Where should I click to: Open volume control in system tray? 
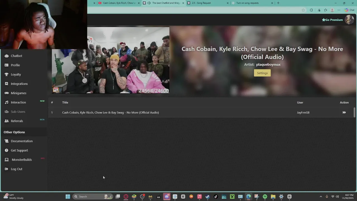pos(337,197)
